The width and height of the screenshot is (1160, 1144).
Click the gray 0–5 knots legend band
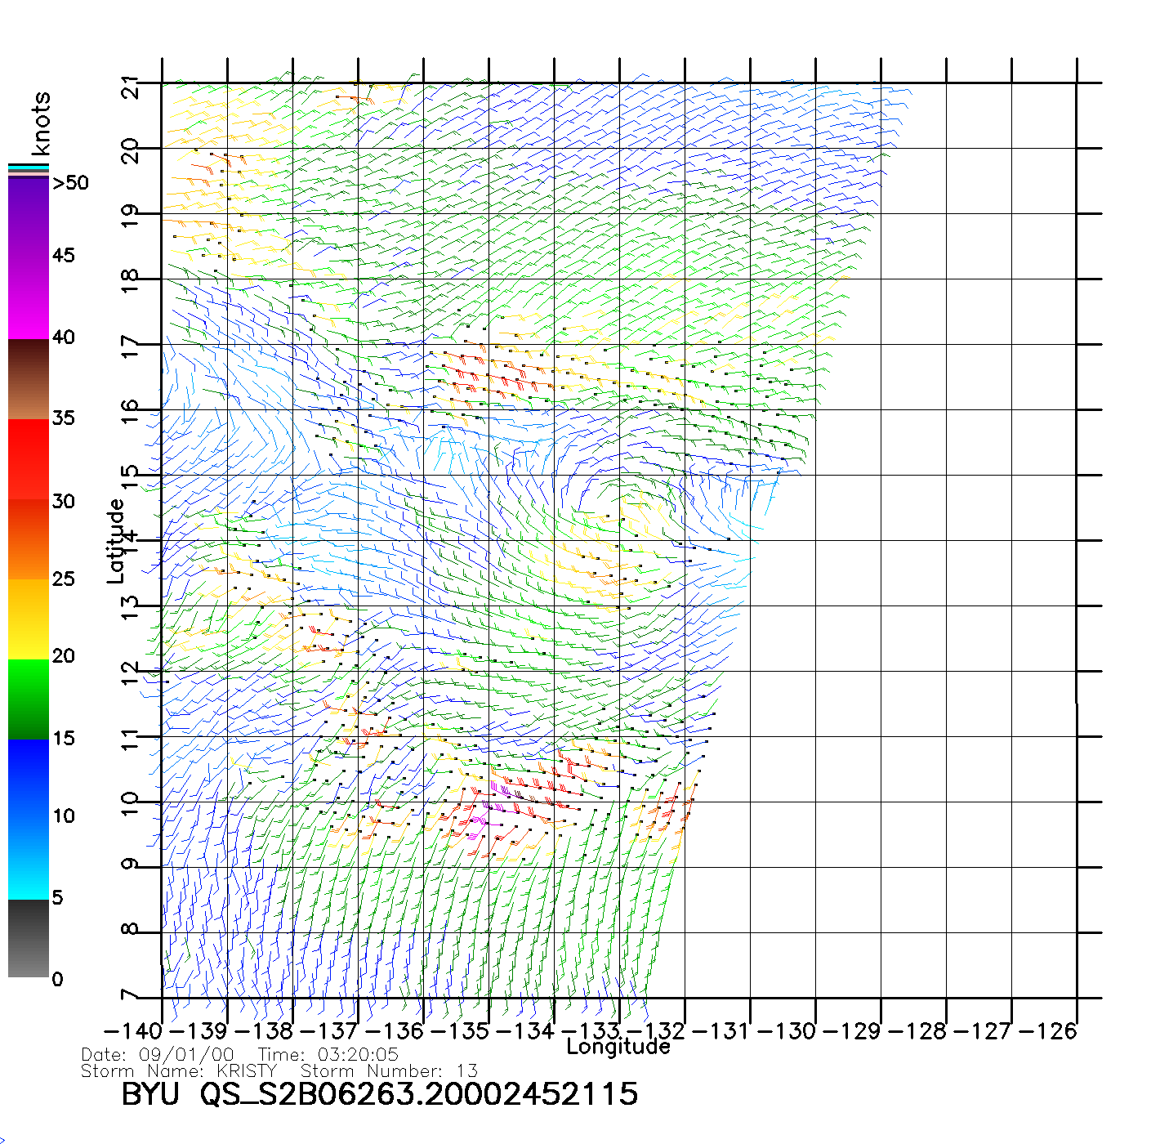coord(29,938)
